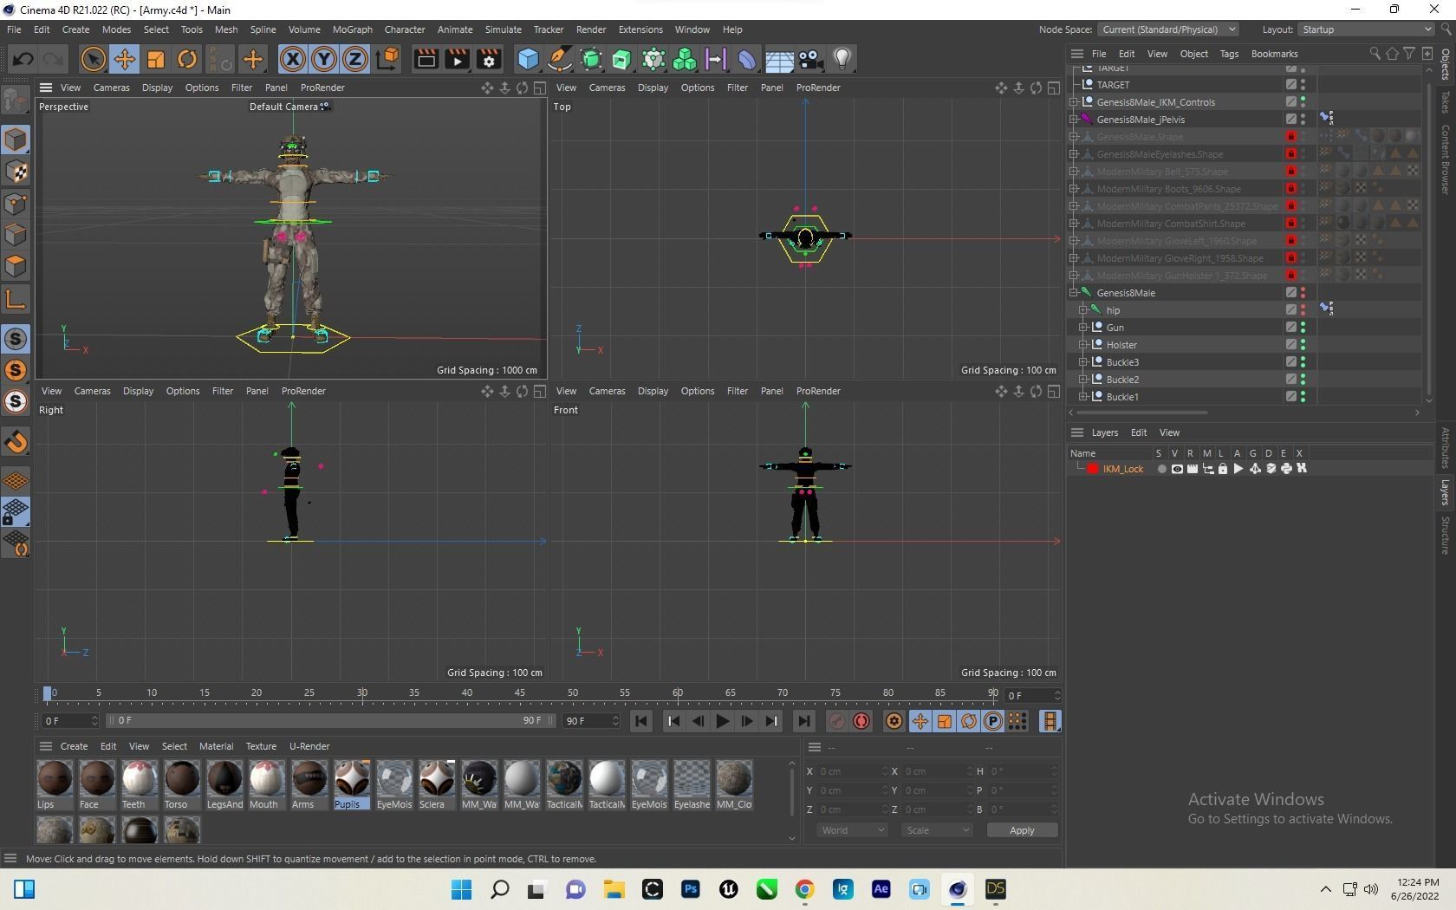This screenshot has height=910, width=1456.
Task: Go to next keyframe
Action: point(770,721)
